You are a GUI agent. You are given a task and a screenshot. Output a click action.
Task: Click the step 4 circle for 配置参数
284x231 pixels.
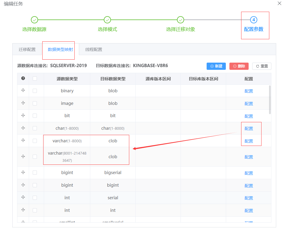(x=254, y=20)
